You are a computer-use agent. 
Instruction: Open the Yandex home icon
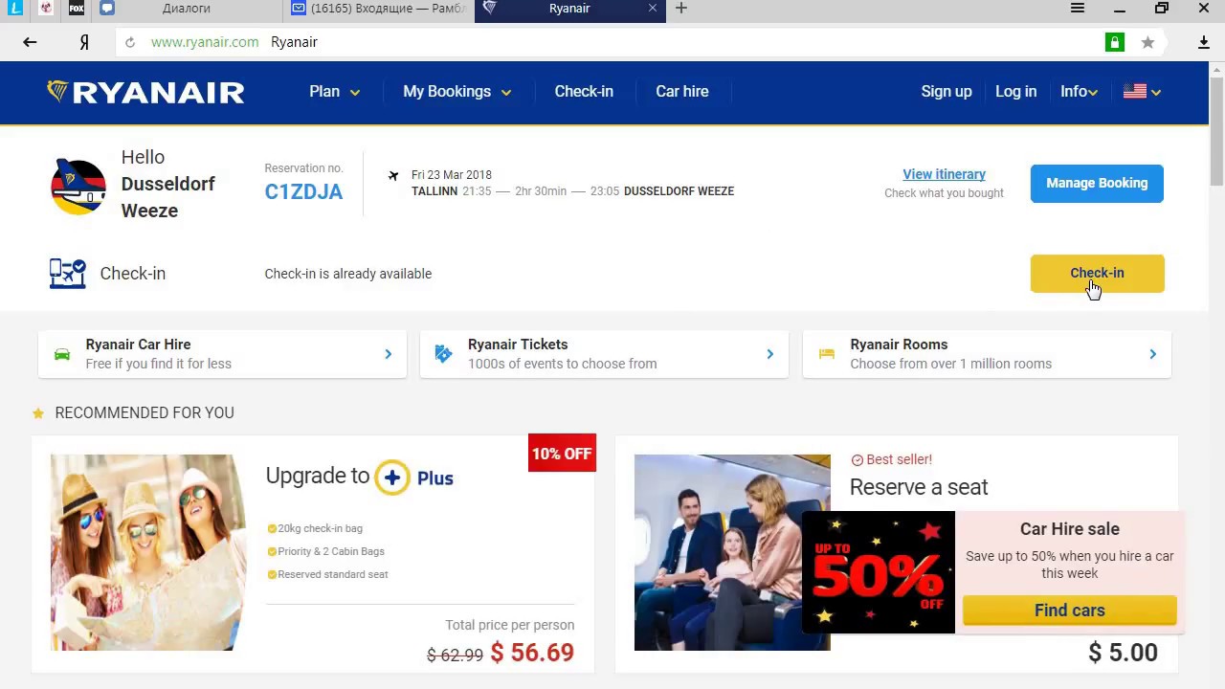(x=84, y=42)
